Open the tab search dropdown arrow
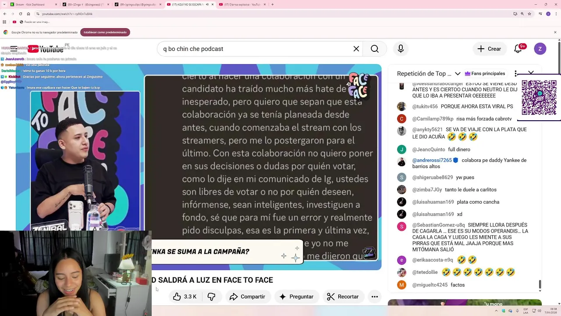The height and width of the screenshot is (316, 561). coord(4,4)
